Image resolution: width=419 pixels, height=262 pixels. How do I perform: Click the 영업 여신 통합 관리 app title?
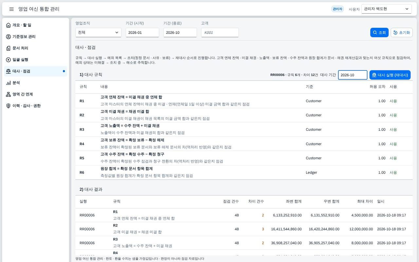[x=39, y=9]
